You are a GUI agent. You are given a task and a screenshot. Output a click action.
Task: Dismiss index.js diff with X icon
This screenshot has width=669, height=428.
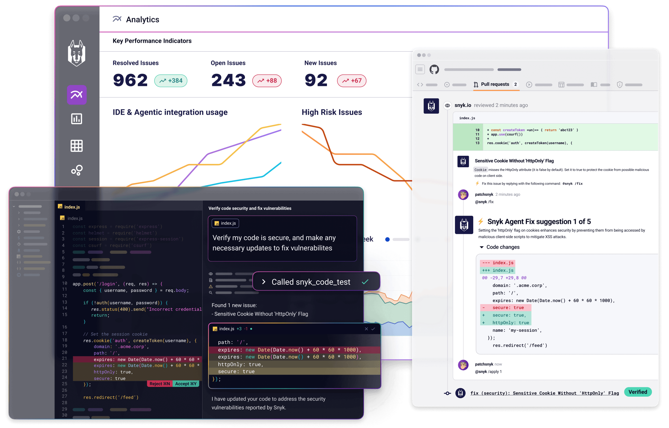(x=366, y=329)
